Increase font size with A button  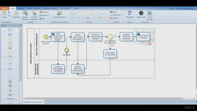(x=103, y=14)
